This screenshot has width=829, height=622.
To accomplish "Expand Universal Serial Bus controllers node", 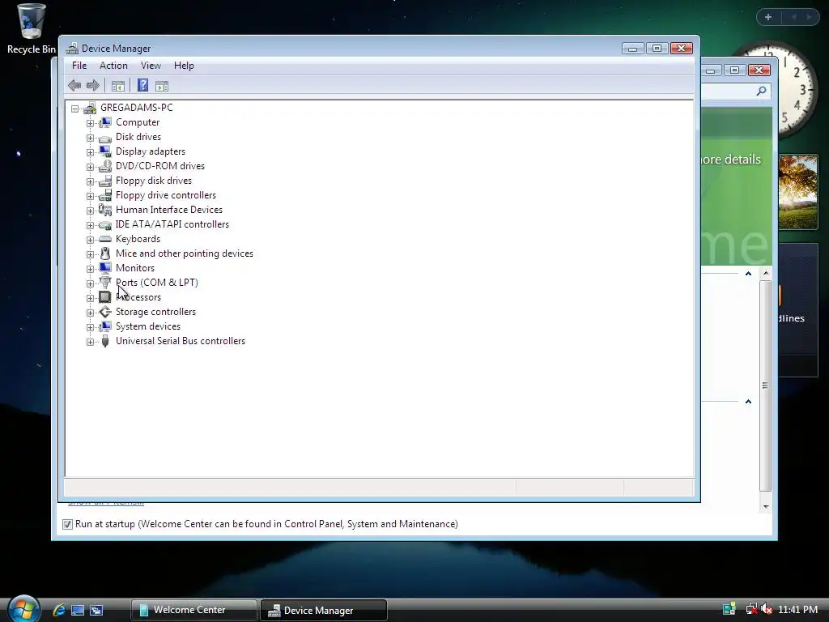I will [90, 343].
